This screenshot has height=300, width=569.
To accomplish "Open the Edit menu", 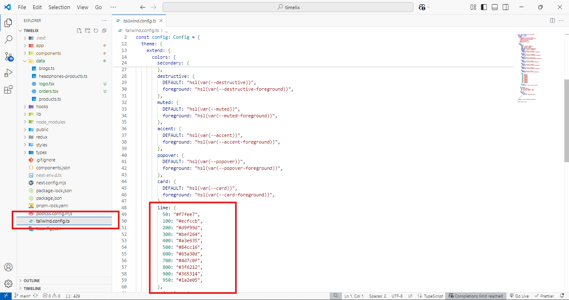I will 37,7.
